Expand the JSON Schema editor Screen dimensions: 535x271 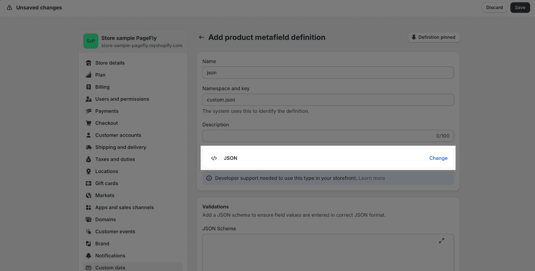[x=442, y=241]
